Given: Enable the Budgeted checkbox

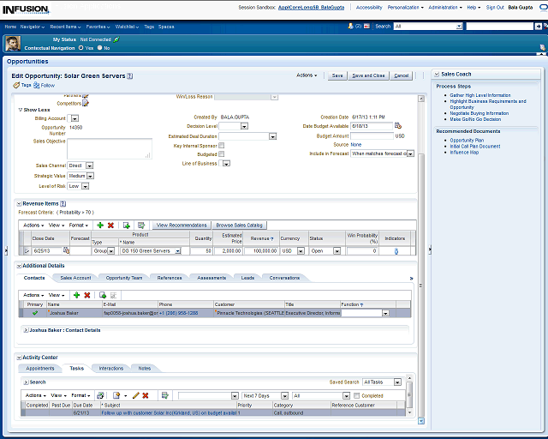Looking at the screenshot, I should coord(222,154).
